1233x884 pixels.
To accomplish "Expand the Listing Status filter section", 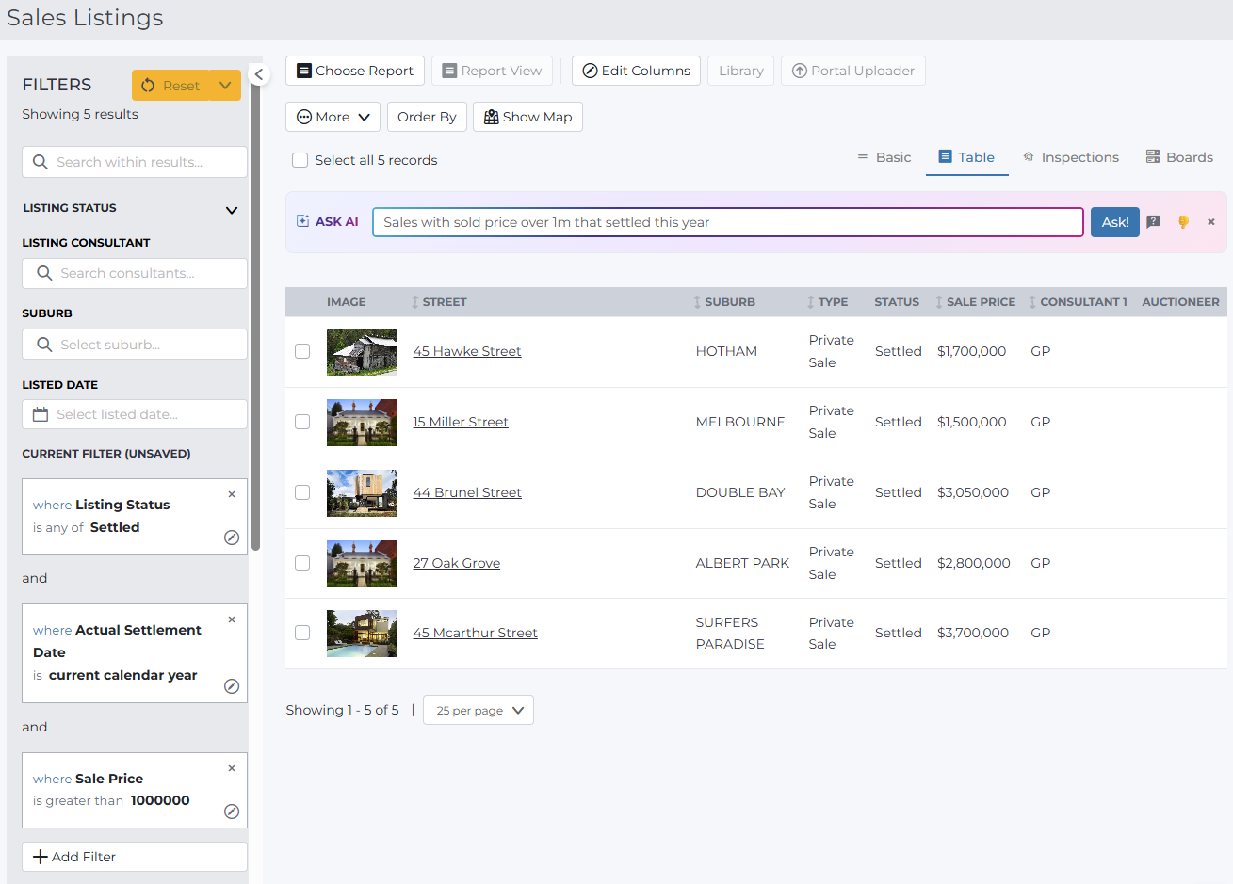I will (231, 210).
